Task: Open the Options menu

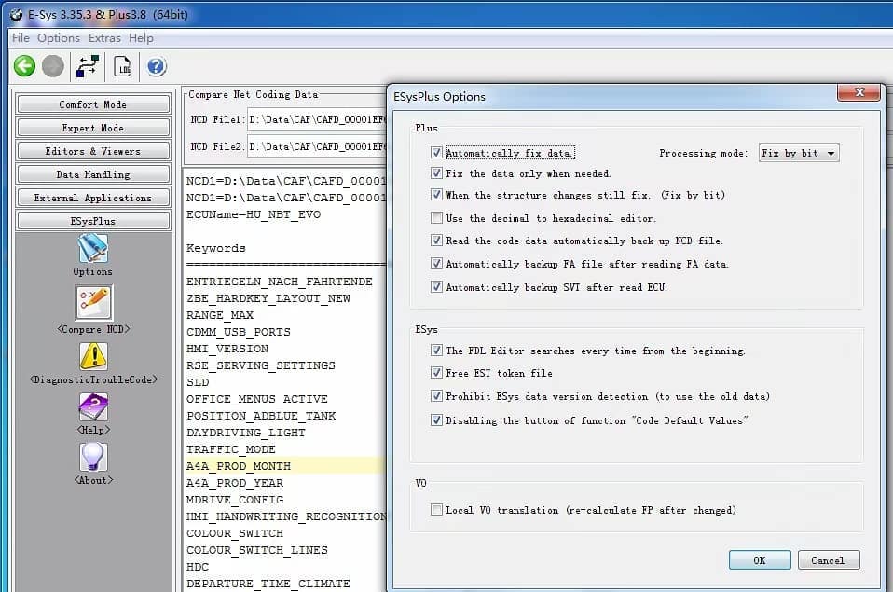Action: [59, 37]
